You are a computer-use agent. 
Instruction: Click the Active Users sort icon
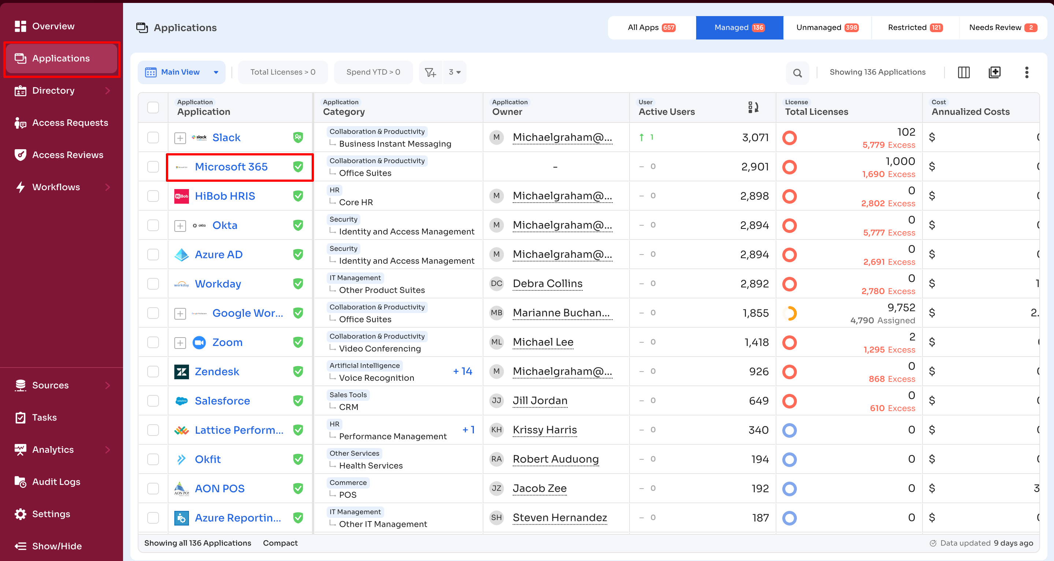click(x=753, y=108)
